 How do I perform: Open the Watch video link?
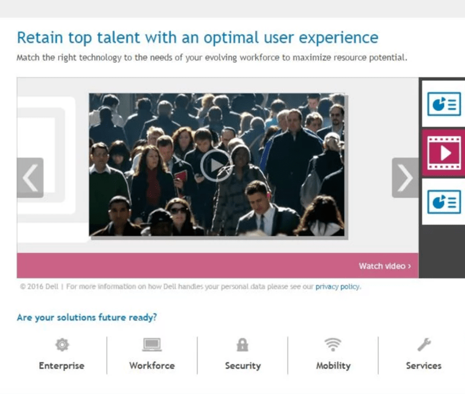click(385, 266)
